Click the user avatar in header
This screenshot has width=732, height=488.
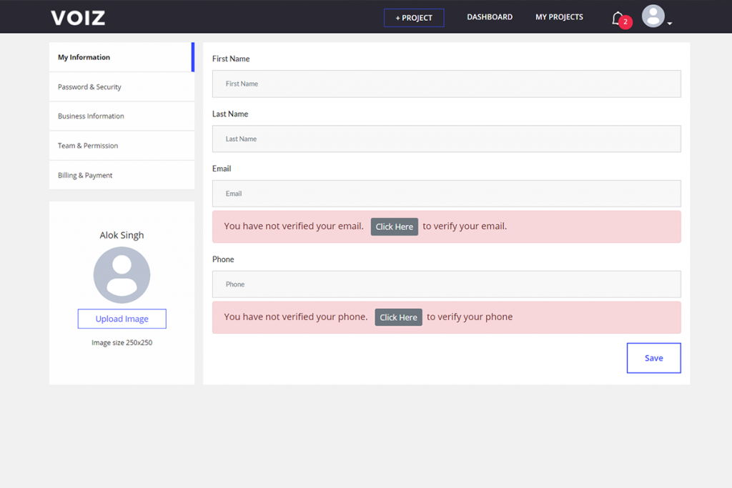click(x=653, y=16)
